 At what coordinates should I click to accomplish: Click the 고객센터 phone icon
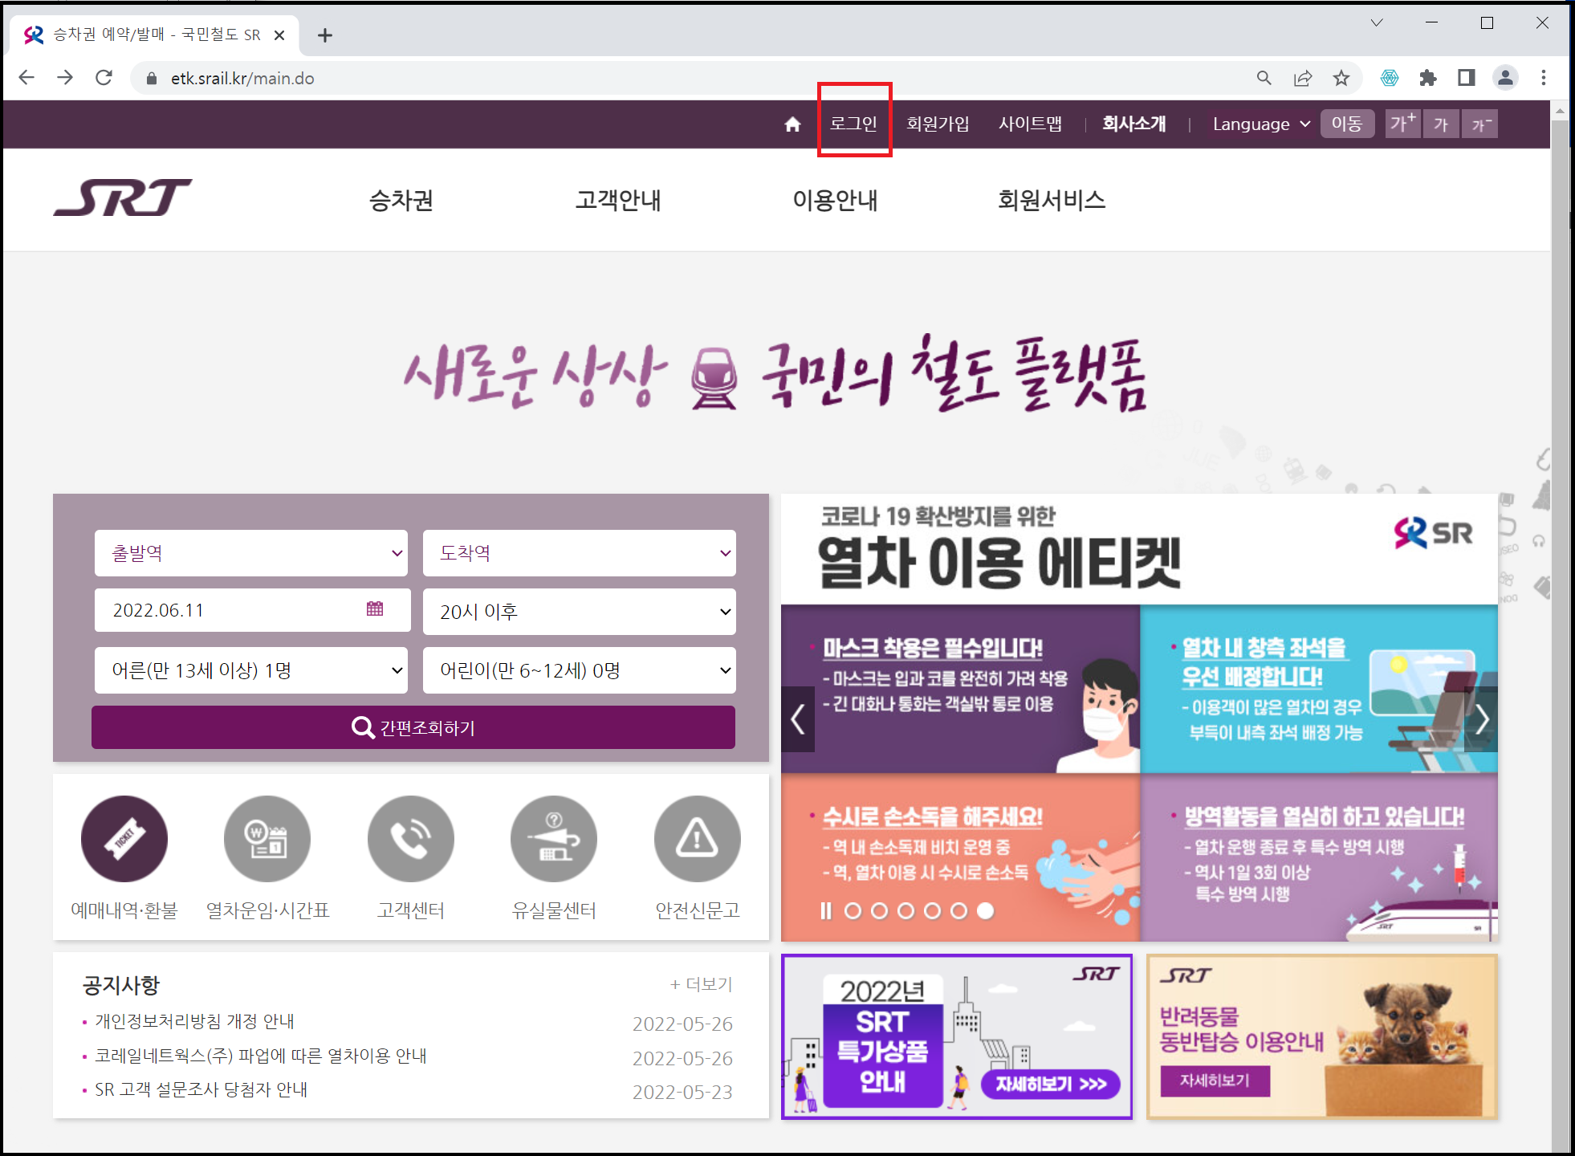click(x=410, y=839)
